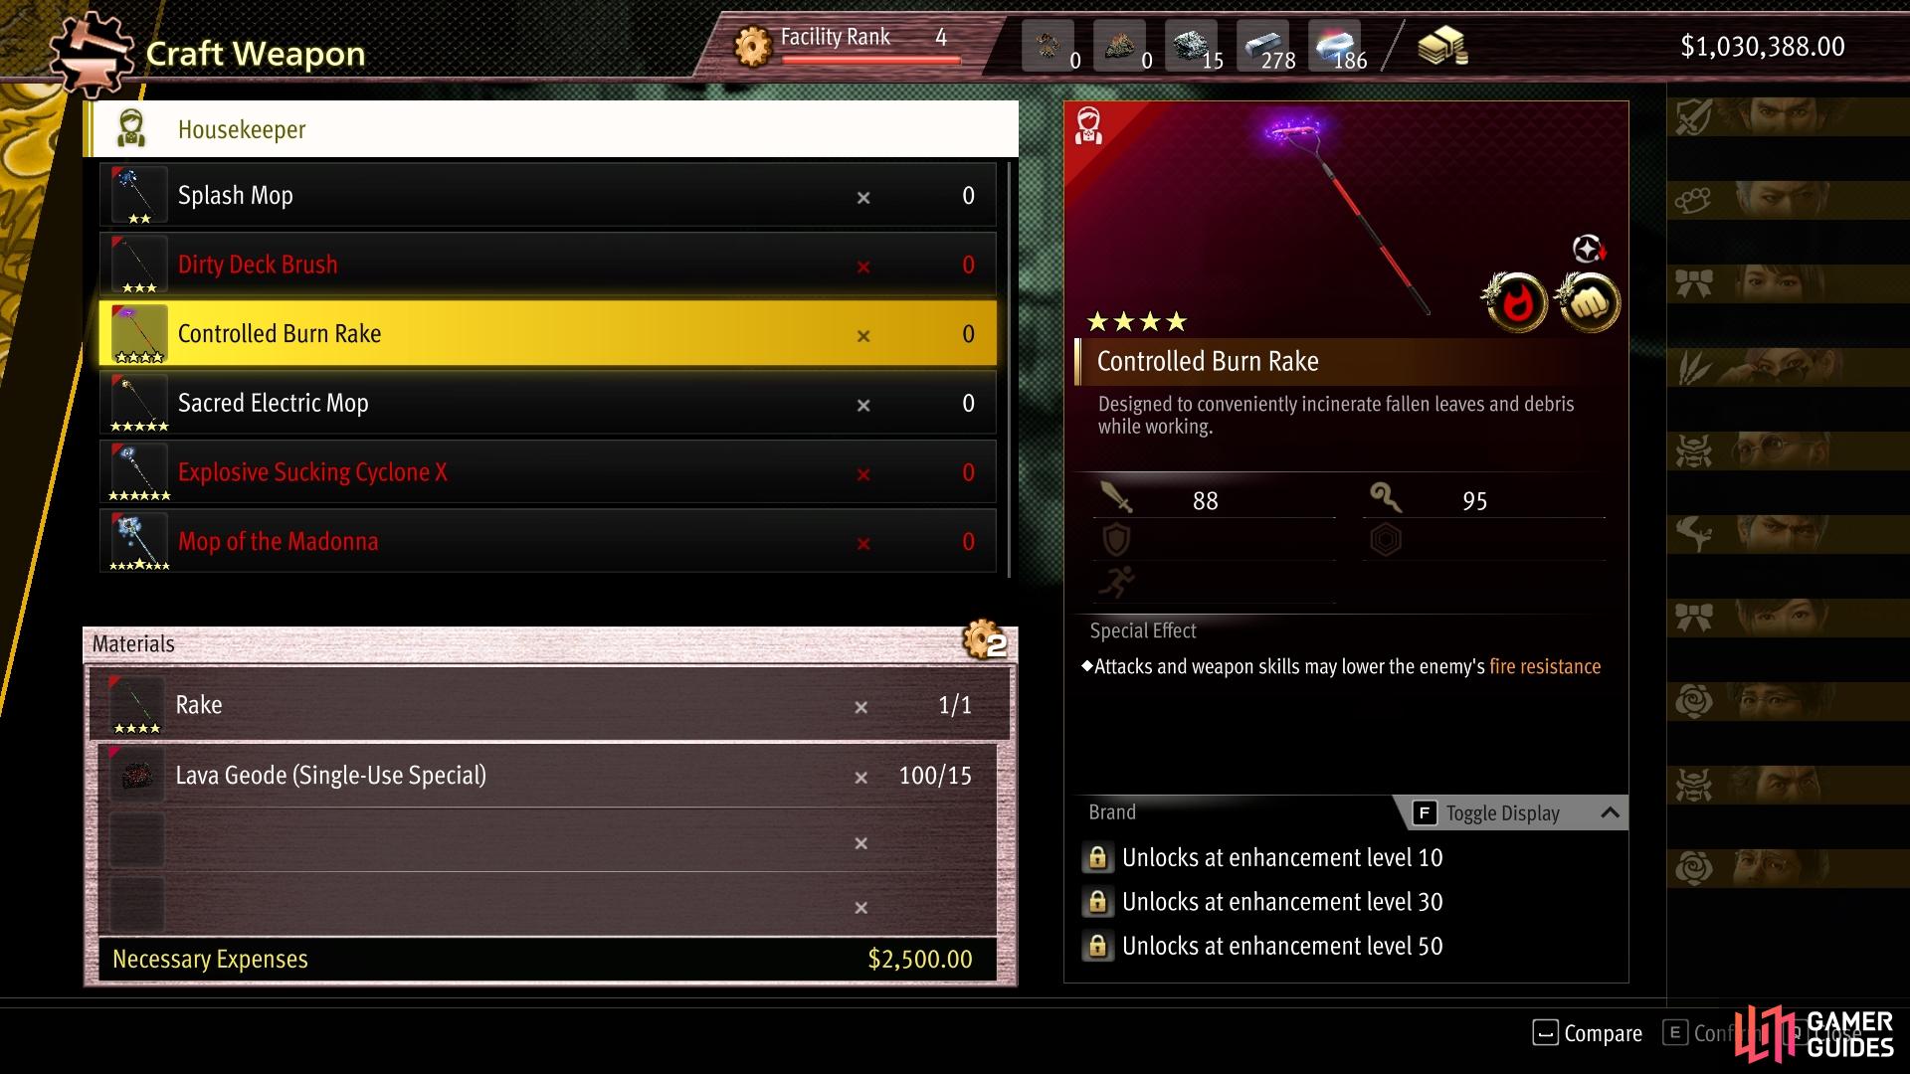Click the Housekeeper maid icon
The width and height of the screenshot is (1910, 1074).
[131, 129]
